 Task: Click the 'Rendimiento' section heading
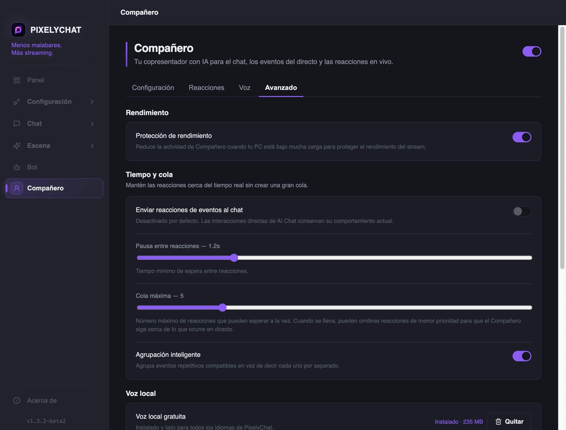[147, 113]
